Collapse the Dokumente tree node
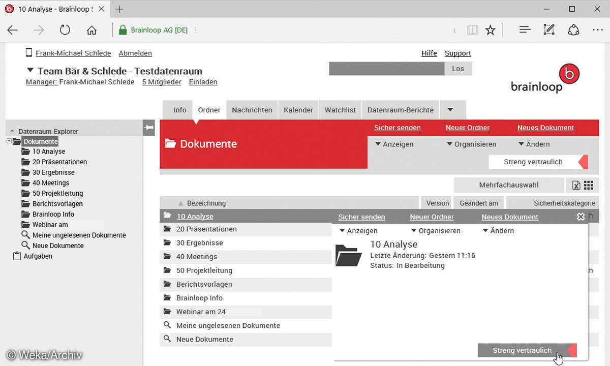 pyautogui.click(x=9, y=141)
